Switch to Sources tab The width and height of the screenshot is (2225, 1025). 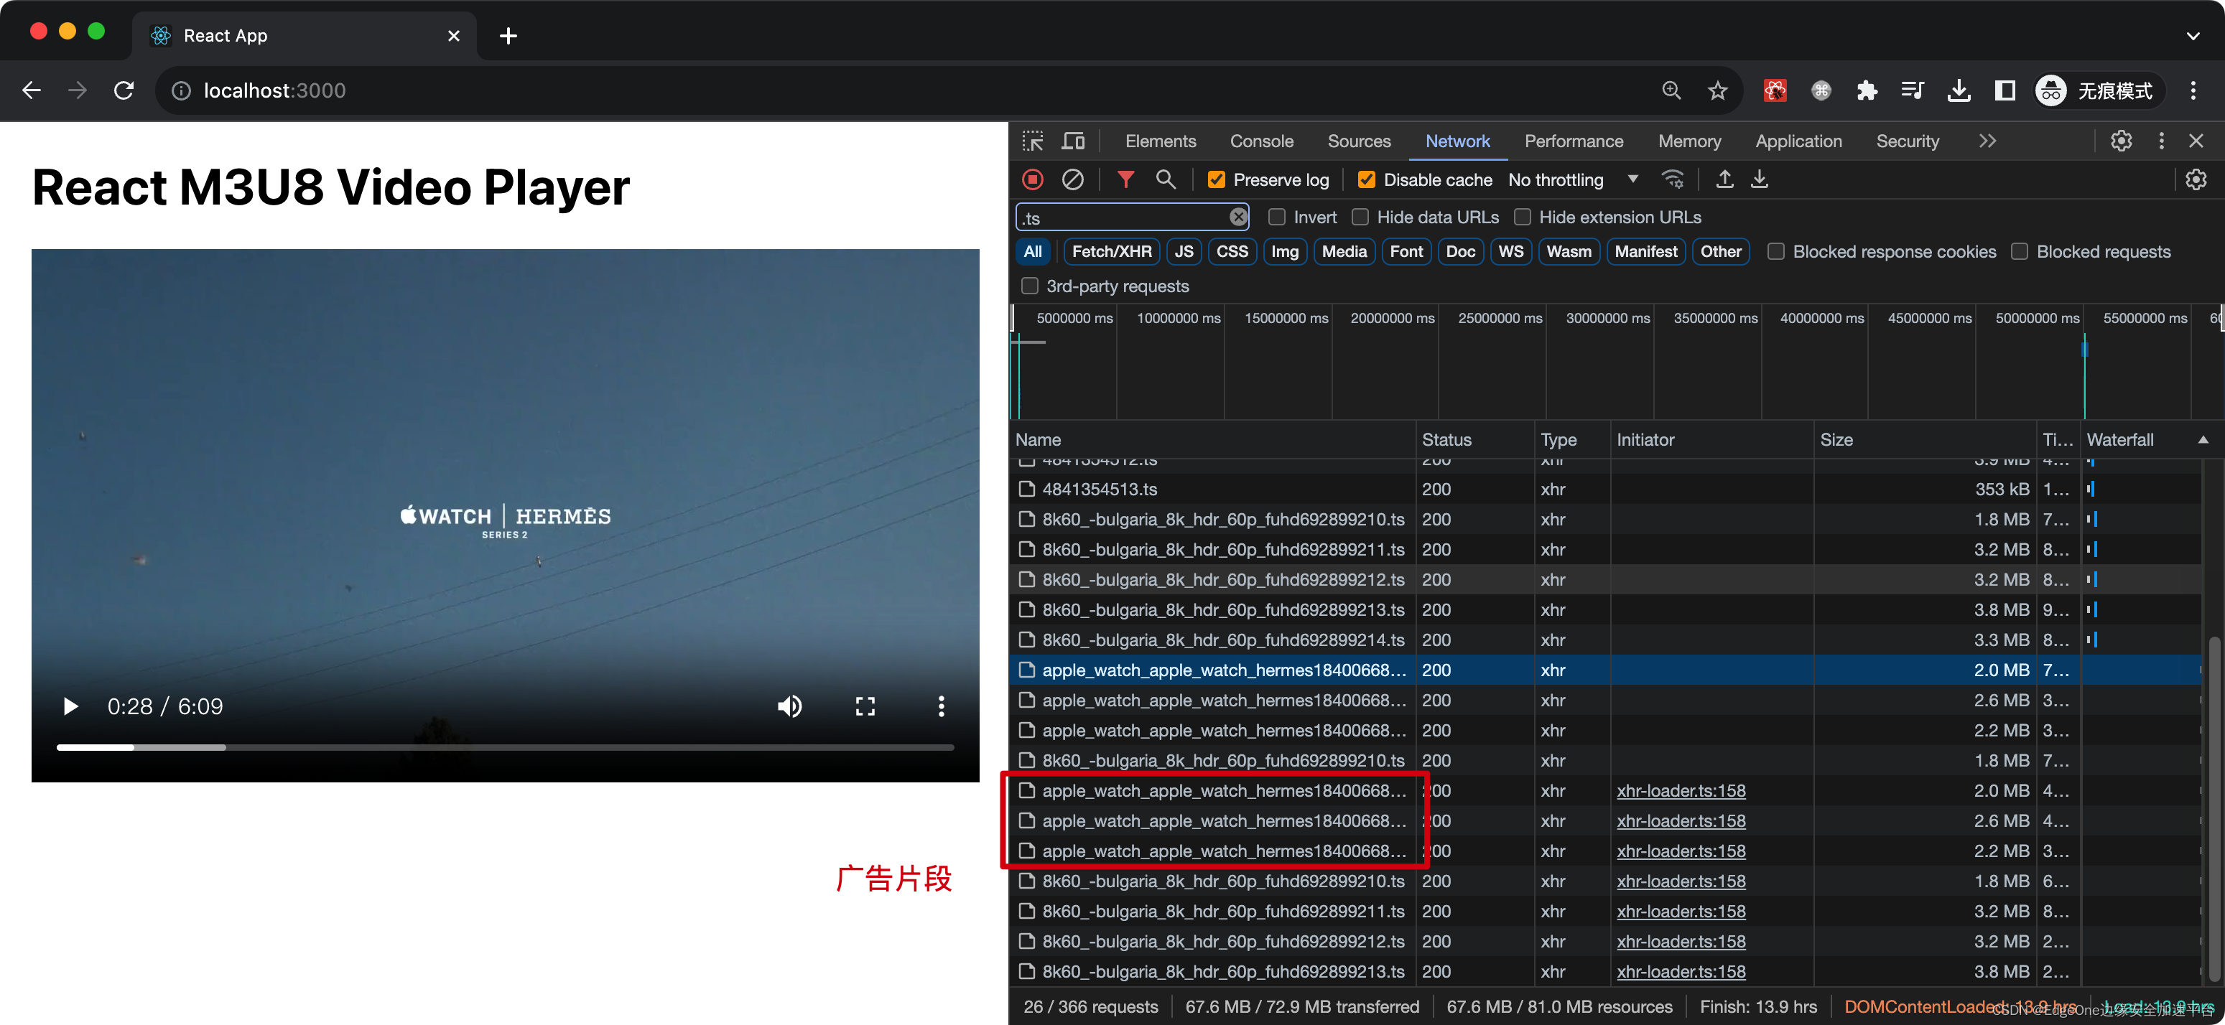1359,141
